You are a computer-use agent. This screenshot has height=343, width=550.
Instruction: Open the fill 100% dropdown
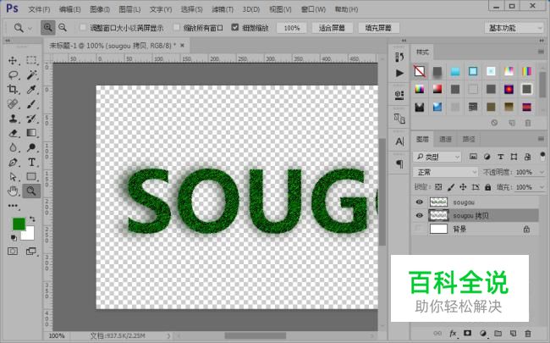pyautogui.click(x=542, y=187)
